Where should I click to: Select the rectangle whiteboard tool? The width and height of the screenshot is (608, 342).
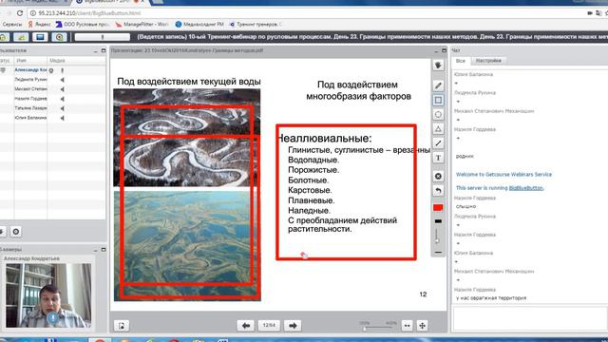coord(438,100)
